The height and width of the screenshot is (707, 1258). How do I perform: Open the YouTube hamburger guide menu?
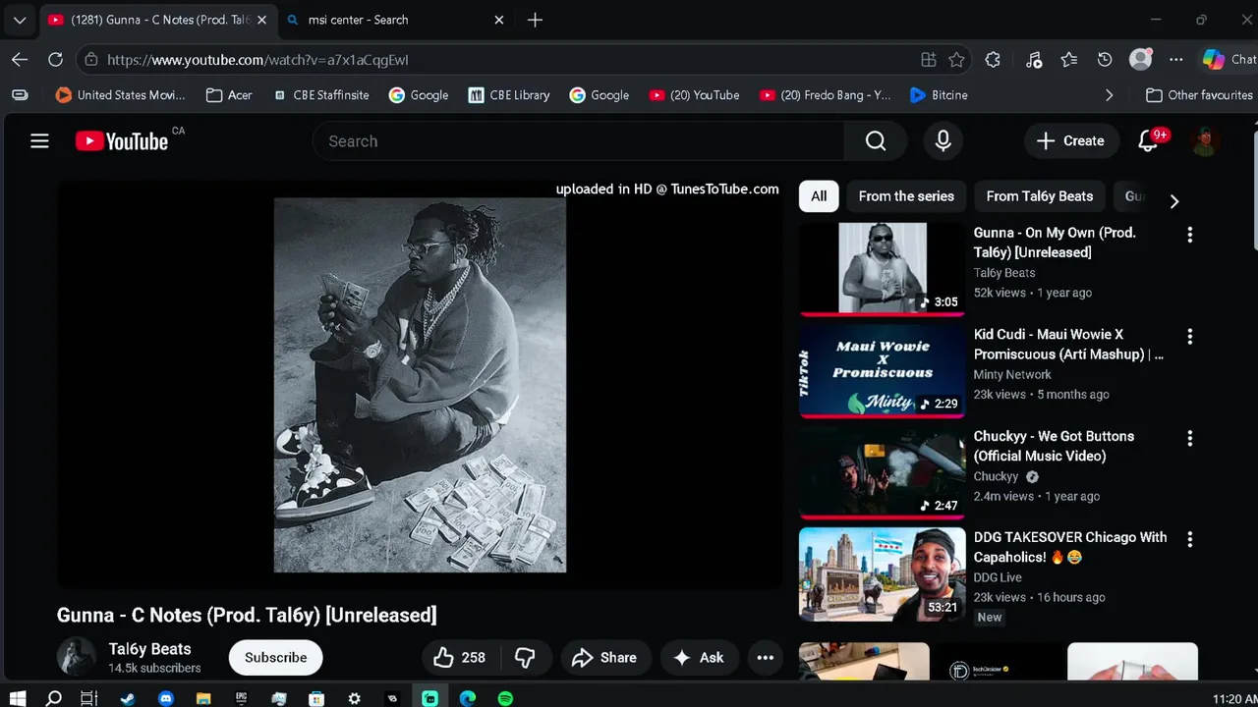pyautogui.click(x=39, y=141)
